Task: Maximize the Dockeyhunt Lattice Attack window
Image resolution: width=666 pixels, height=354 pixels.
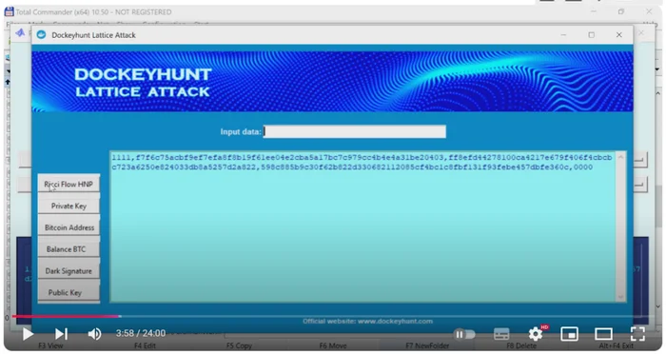Action: [x=591, y=35]
